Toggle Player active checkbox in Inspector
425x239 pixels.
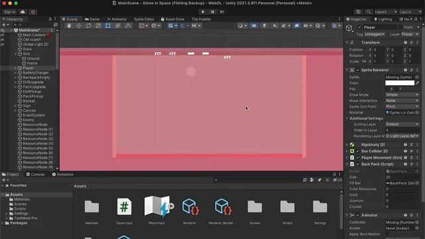[359, 27]
